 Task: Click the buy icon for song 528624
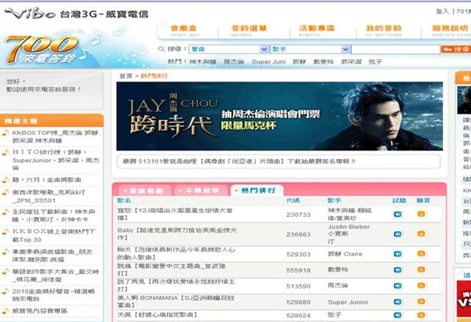[421, 315]
